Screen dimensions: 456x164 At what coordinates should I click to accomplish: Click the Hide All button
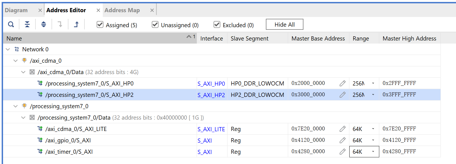click(285, 24)
